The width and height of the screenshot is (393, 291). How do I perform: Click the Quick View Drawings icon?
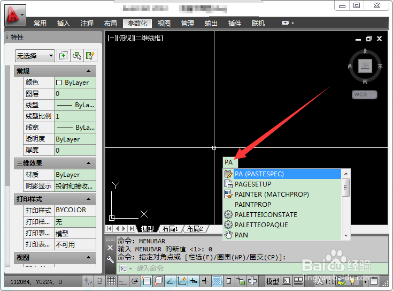tap(298, 281)
